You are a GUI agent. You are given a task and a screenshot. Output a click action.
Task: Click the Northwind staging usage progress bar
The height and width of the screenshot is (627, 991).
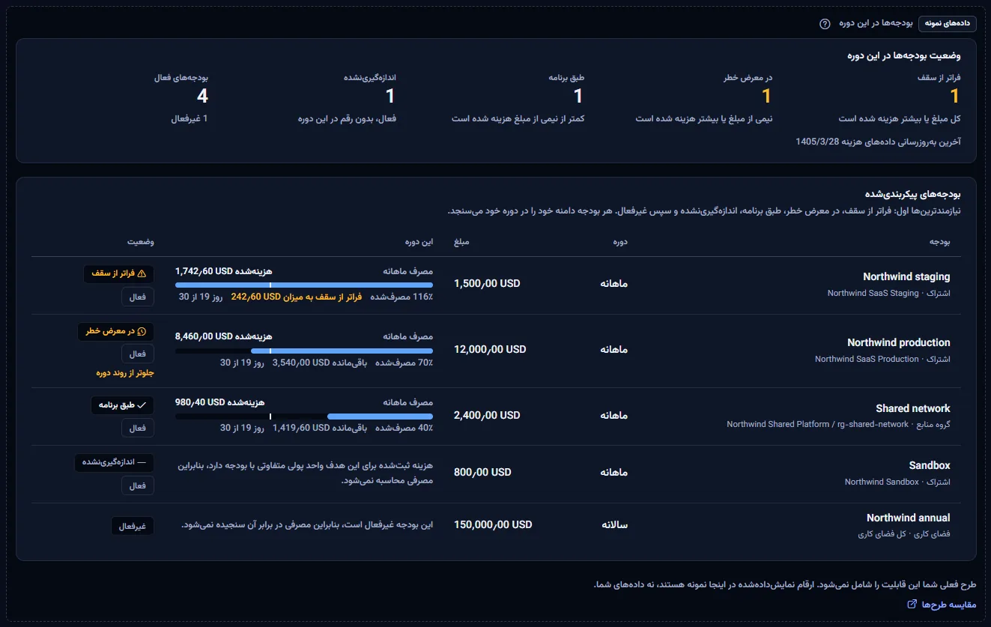(304, 285)
